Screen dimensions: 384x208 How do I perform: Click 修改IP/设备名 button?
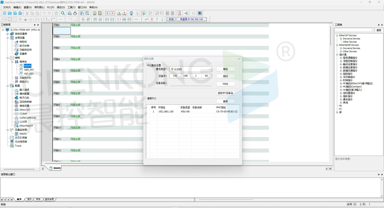pos(225,93)
